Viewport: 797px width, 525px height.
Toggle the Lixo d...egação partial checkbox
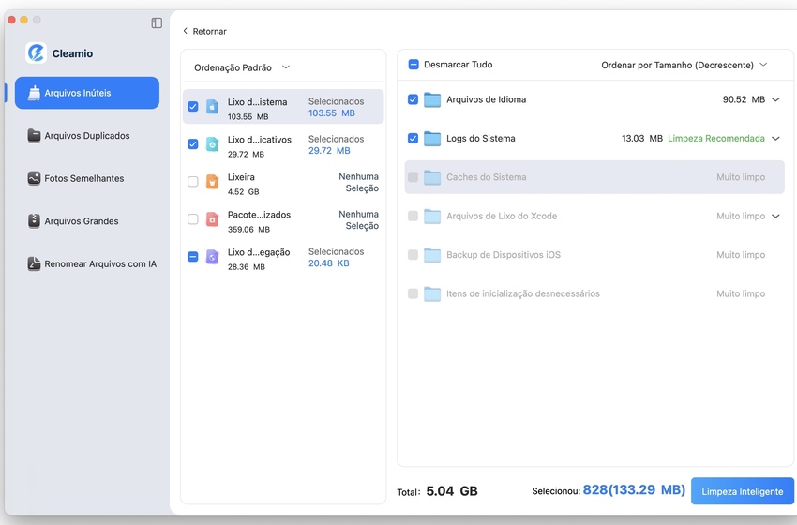point(192,257)
